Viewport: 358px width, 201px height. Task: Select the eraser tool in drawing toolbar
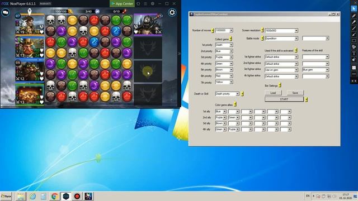coord(354,60)
